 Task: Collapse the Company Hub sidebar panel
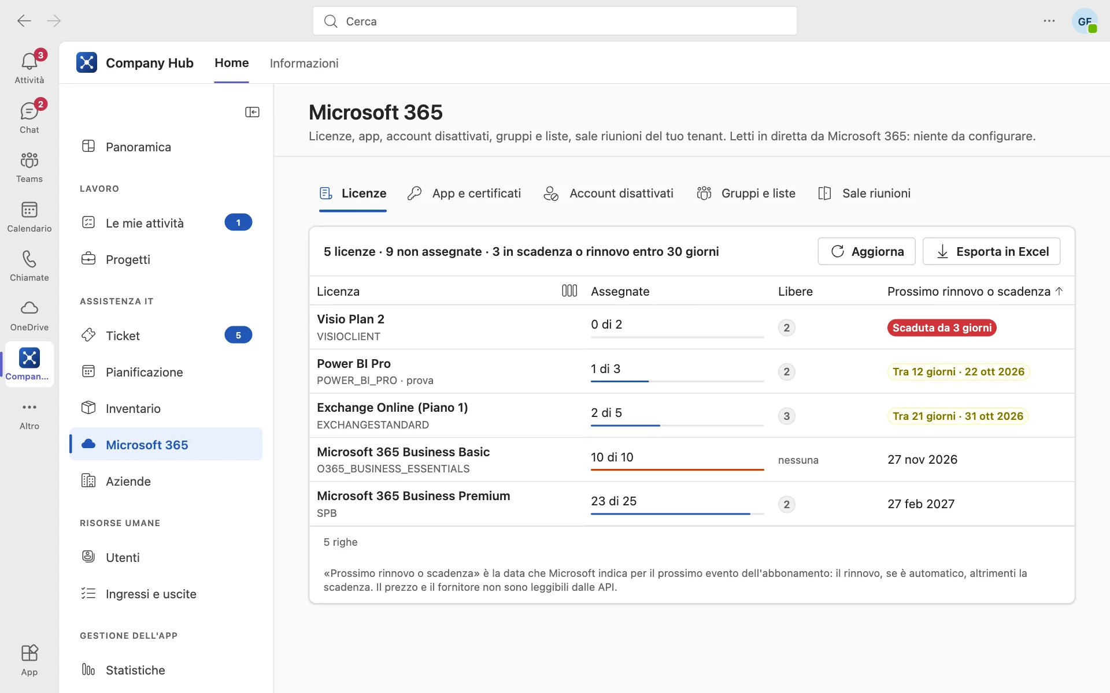pos(252,112)
